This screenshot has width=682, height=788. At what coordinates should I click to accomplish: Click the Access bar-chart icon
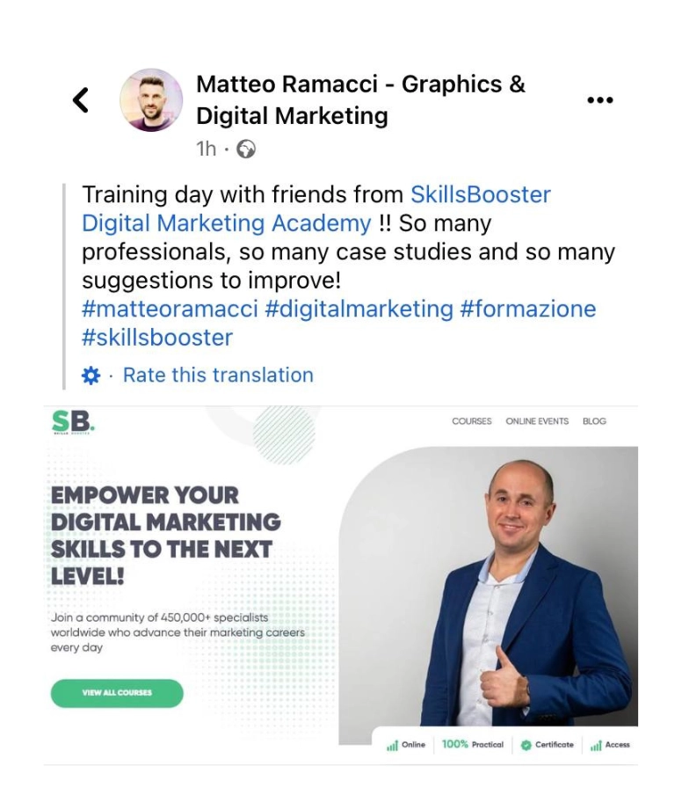(x=596, y=745)
